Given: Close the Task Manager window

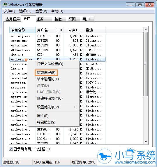Looking at the screenshot, I should tap(149, 5).
